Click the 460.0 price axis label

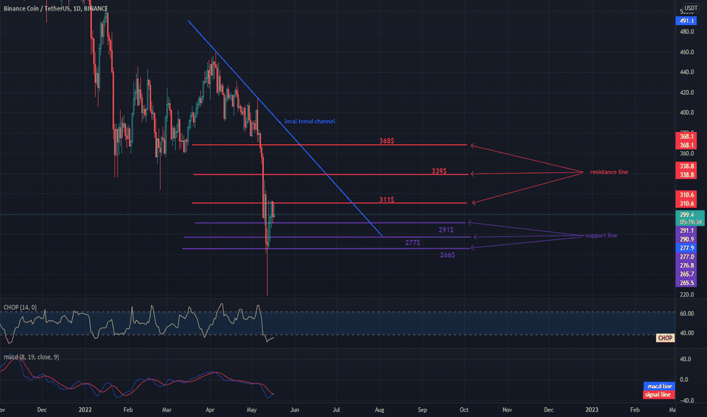[687, 52]
